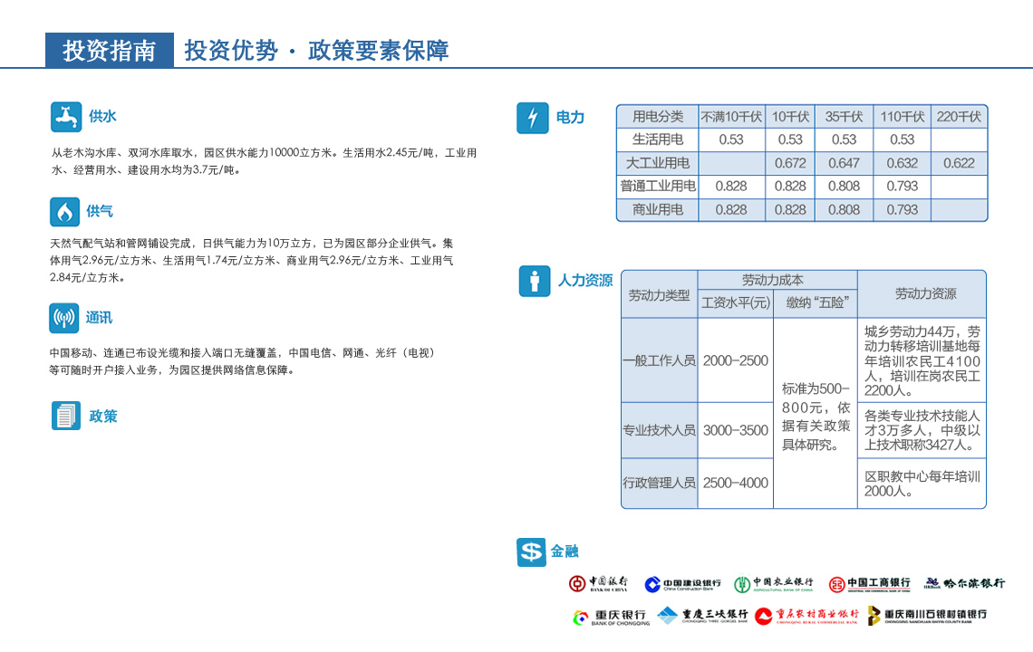Viewport: 1033px width, 652px height.
Task: Click the China Construction Bank logo
Action: (x=682, y=584)
